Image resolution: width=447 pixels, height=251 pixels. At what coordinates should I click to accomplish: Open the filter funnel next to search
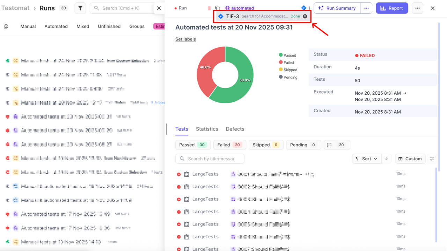click(x=80, y=8)
